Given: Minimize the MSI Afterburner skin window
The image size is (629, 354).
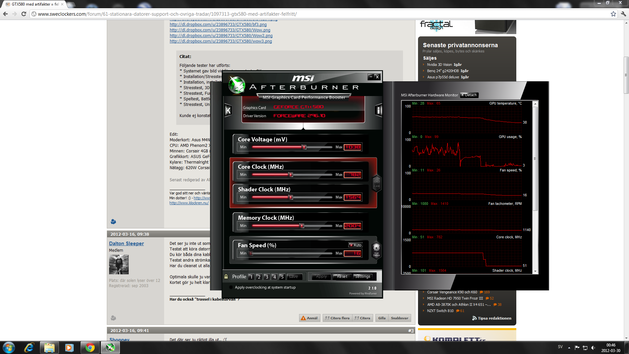Looking at the screenshot, I should coord(371,77).
